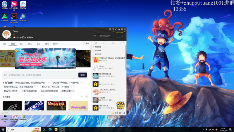Screen dimensions: 234x132
Task: Open the 向日葵远程控制 desktop icon
Action: pyautogui.click(x=14, y=6)
